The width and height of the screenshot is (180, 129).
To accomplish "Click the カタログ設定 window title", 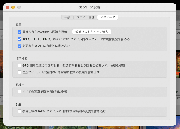I will coord(90,7).
